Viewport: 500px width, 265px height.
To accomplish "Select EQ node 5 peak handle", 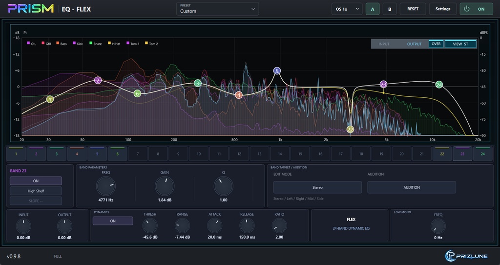I will tap(277, 71).
